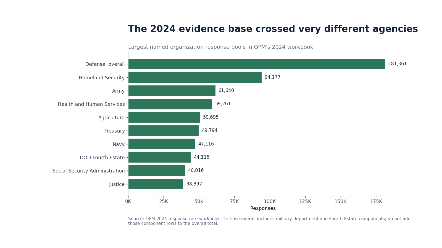Select the value label 40,016
The image size is (442, 248).
tap(196, 171)
